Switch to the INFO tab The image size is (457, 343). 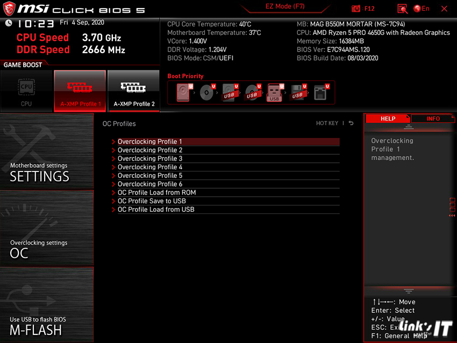tap(433, 119)
